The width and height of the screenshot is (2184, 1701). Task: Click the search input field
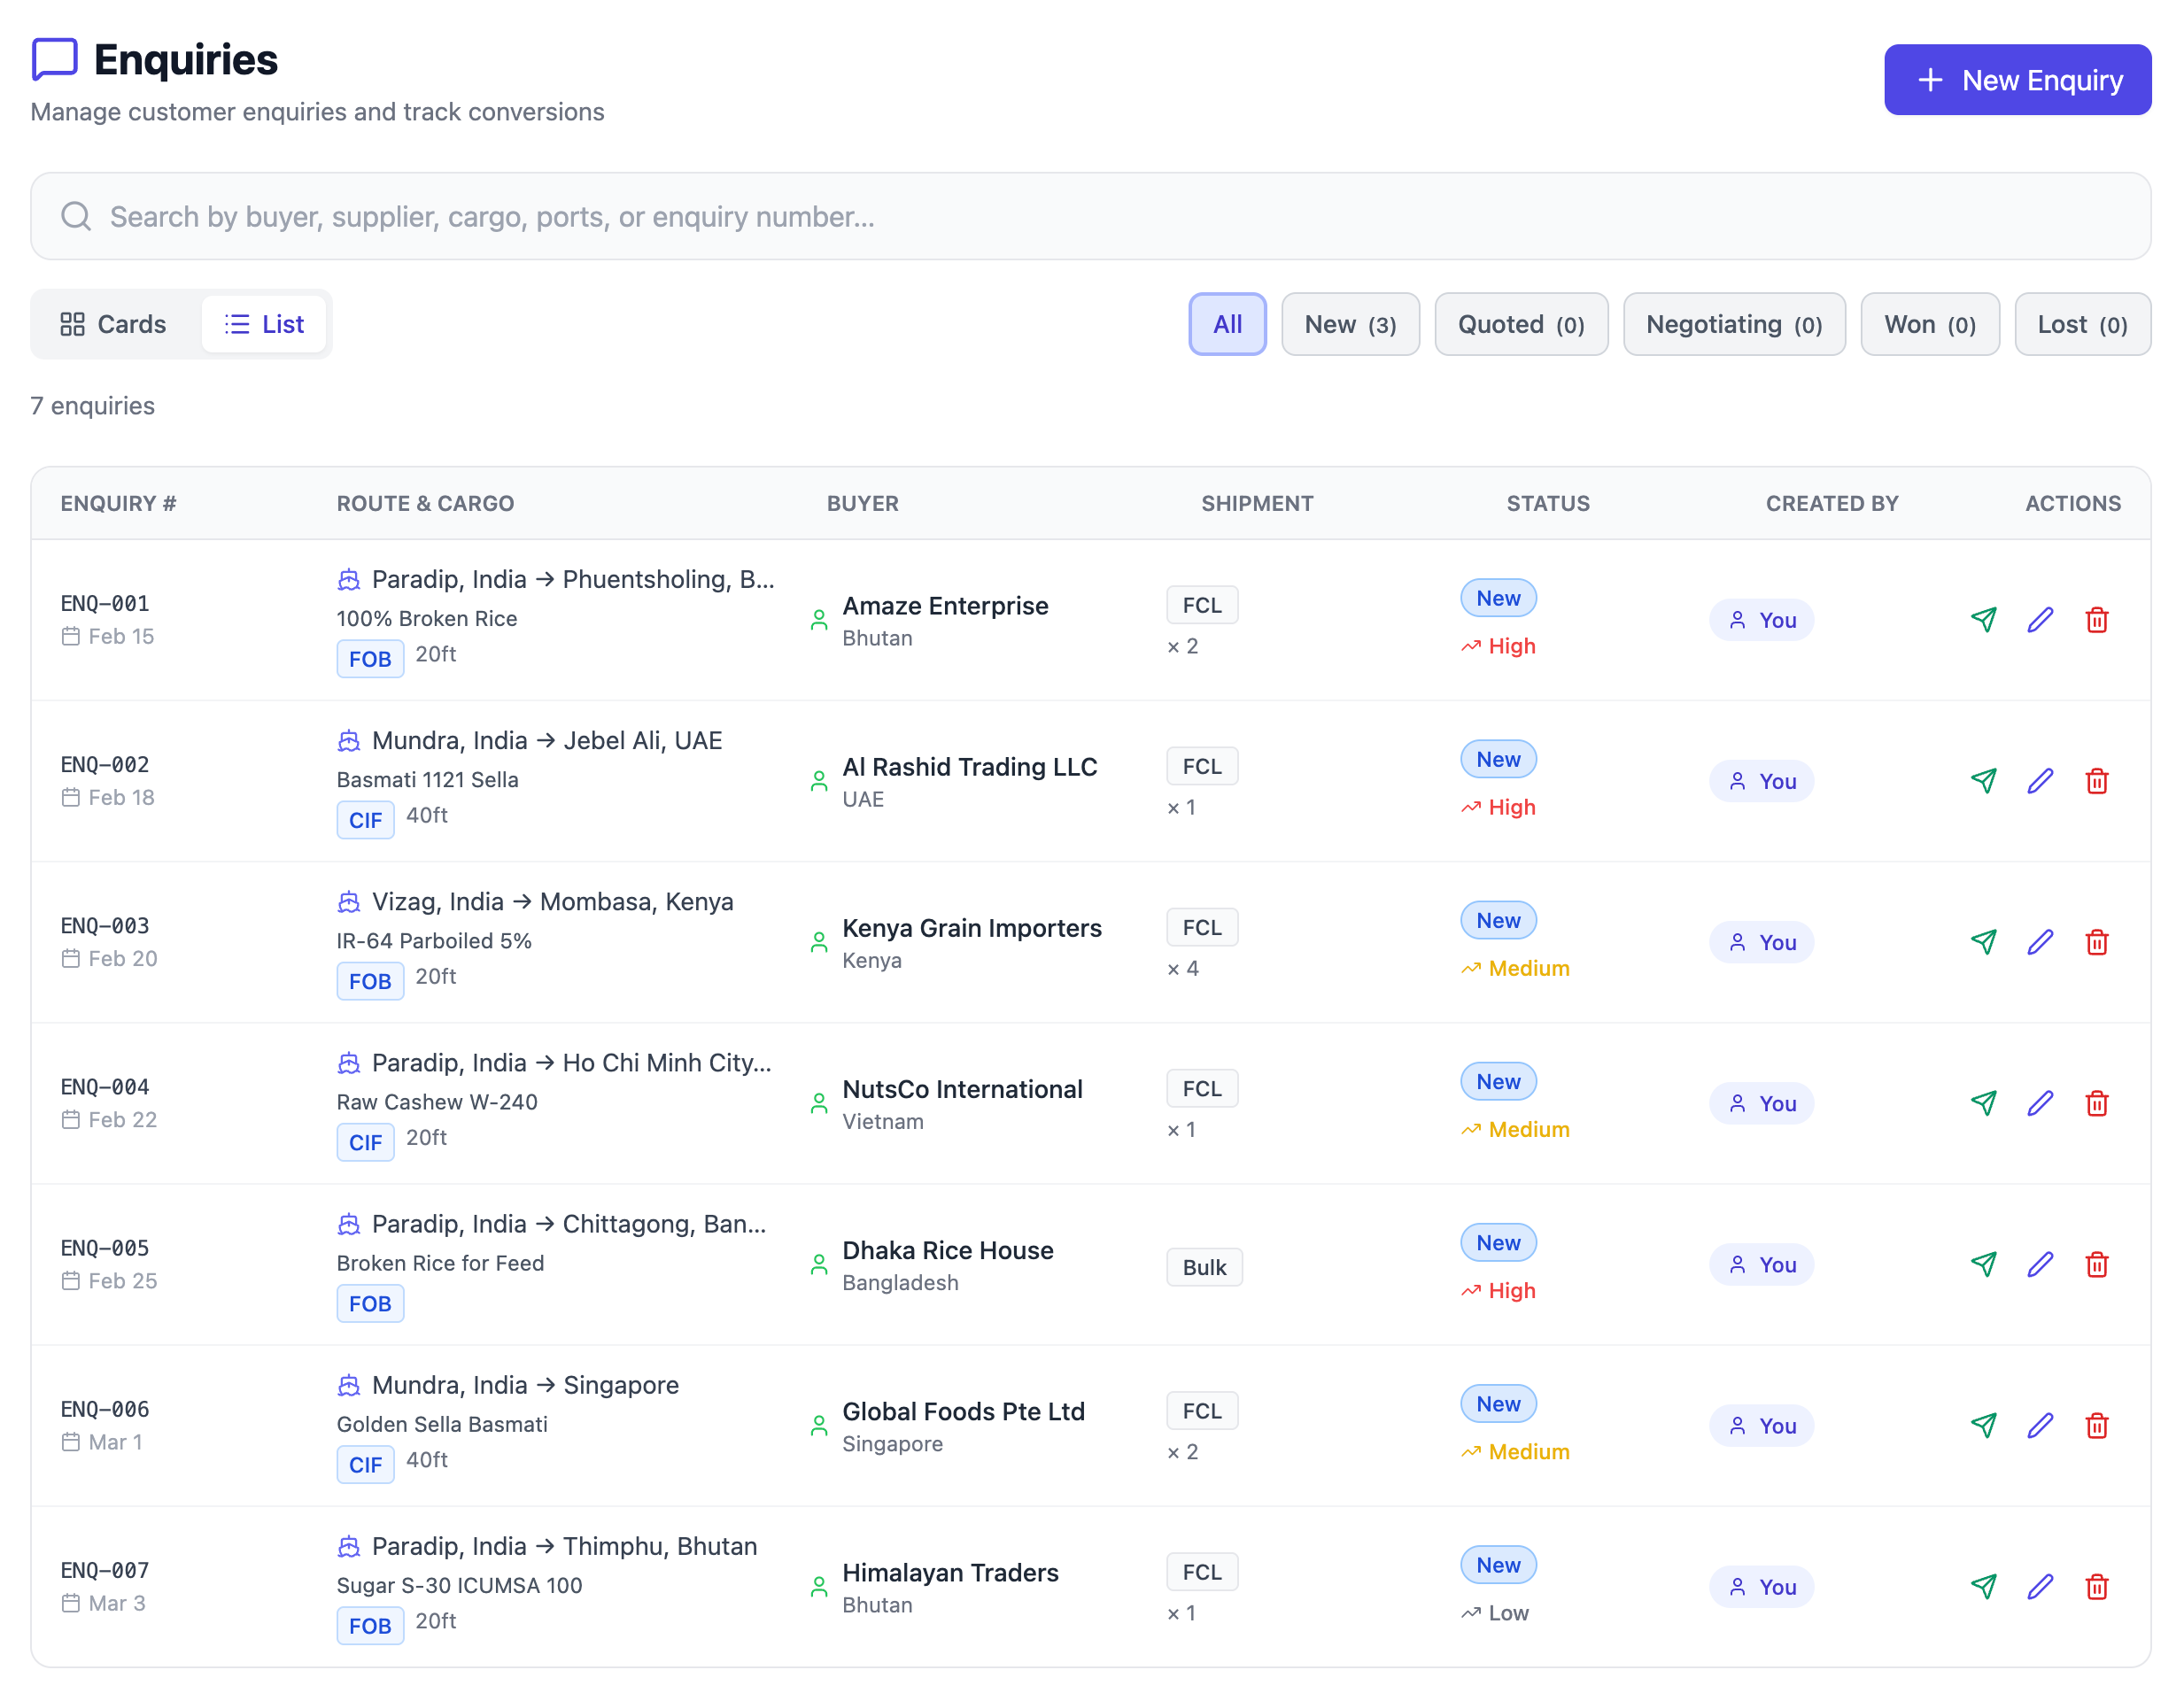pyautogui.click(x=600, y=216)
